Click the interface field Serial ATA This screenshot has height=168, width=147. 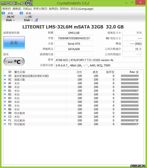click(74, 44)
